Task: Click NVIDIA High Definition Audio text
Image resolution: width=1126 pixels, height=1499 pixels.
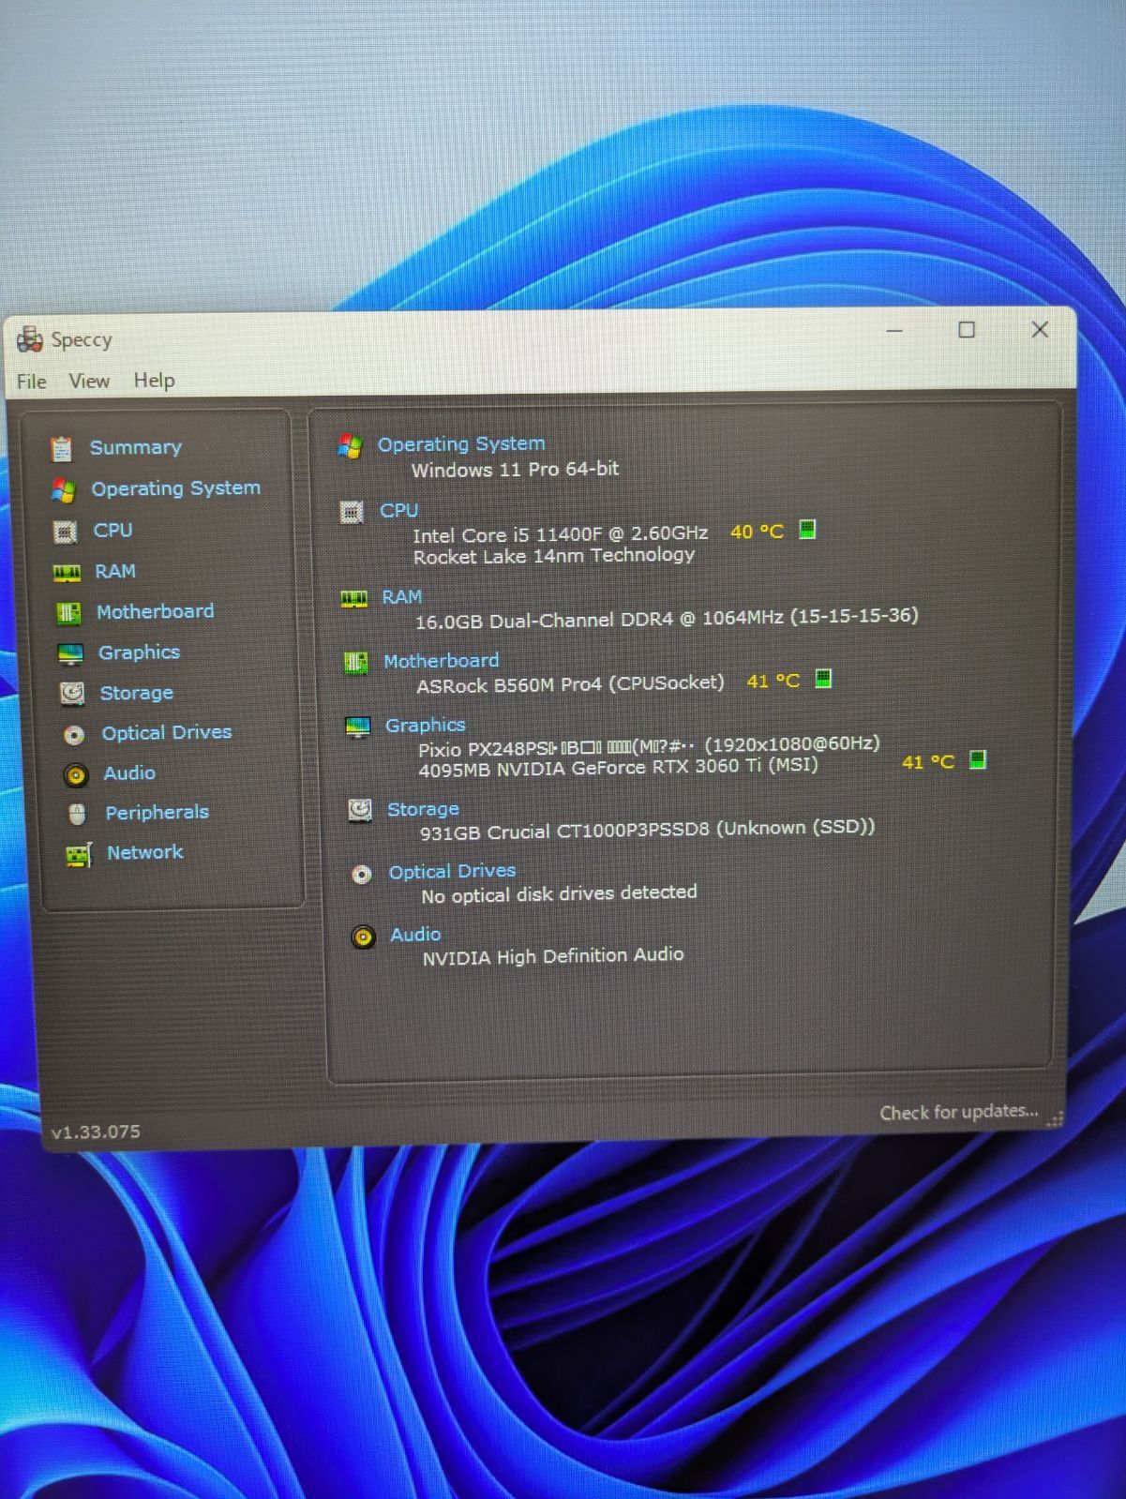Action: tap(553, 956)
